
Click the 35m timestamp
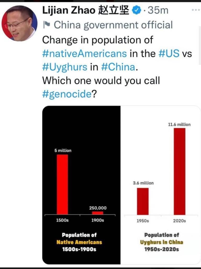click(x=158, y=10)
